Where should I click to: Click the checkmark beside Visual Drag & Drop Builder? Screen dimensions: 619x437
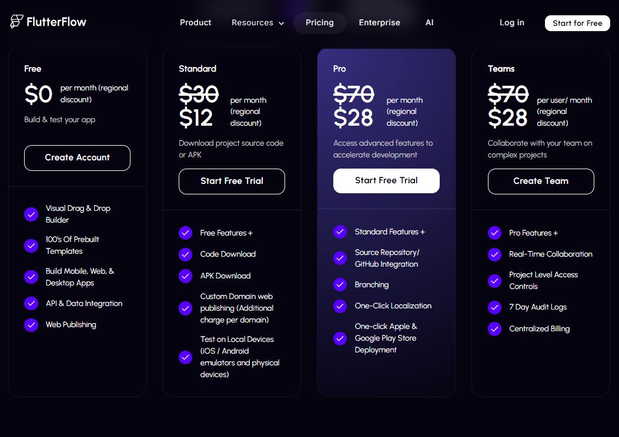(x=31, y=214)
